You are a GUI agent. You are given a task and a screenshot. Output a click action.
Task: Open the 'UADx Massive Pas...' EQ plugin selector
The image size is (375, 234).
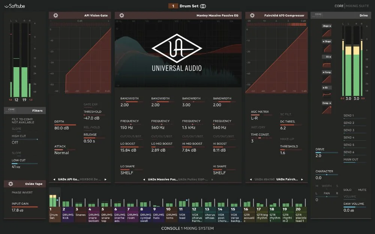tap(163, 179)
